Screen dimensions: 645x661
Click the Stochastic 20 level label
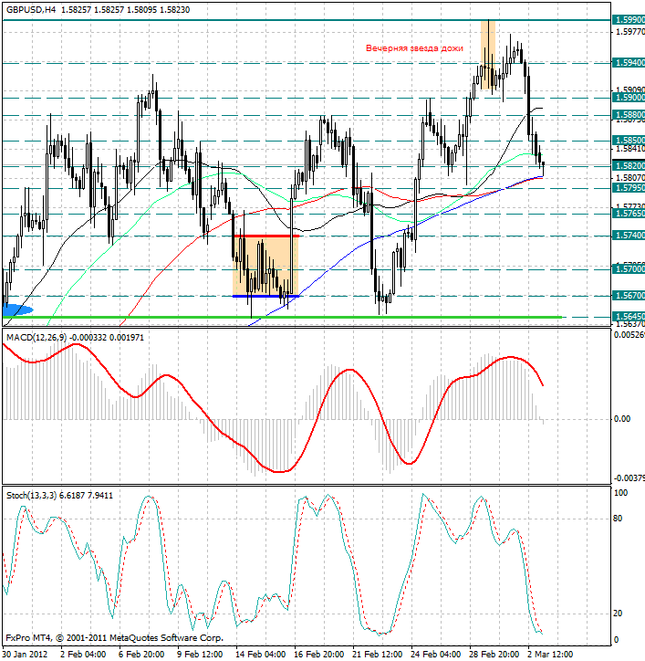(618, 614)
